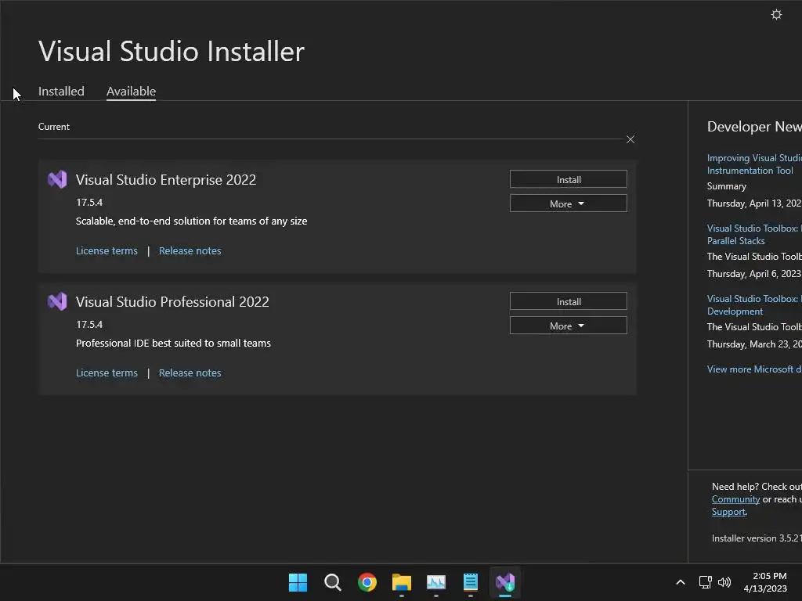
Task: Open the Support link
Action: (x=728, y=512)
